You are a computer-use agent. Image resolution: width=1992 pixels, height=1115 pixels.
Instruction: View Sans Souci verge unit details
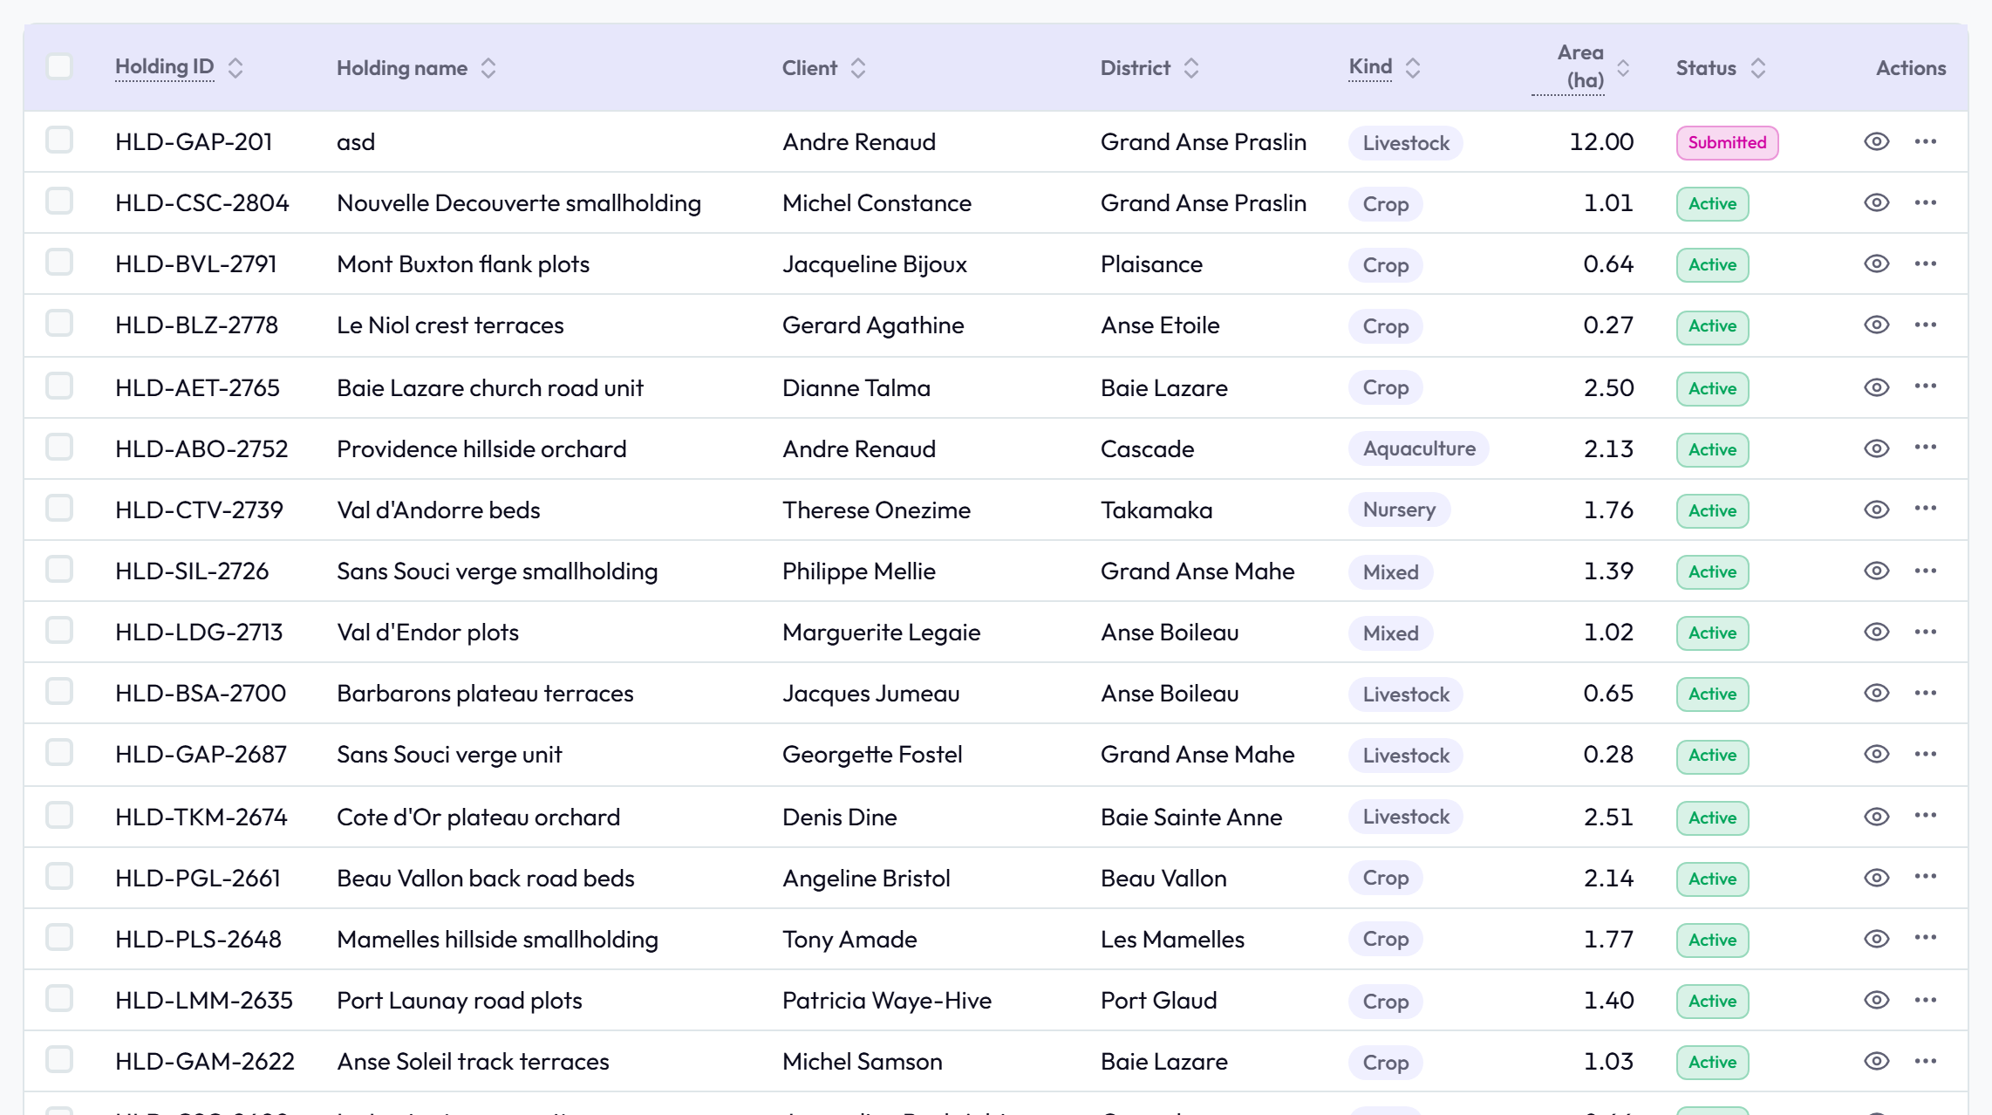click(1876, 754)
